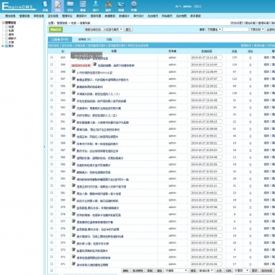
Task: Tick the checkbox for row ID 572
Action: tap(52, 257)
